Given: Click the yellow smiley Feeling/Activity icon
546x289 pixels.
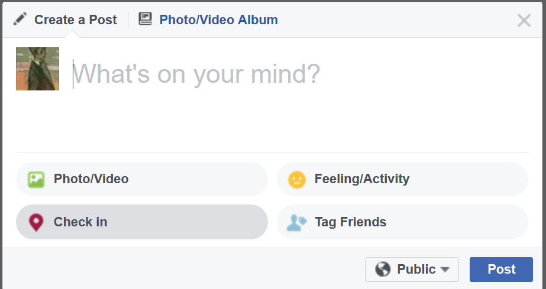Looking at the screenshot, I should (297, 179).
